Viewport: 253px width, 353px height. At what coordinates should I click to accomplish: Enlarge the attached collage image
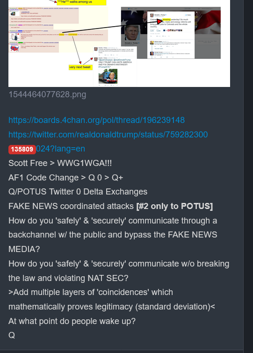[x=119, y=43]
